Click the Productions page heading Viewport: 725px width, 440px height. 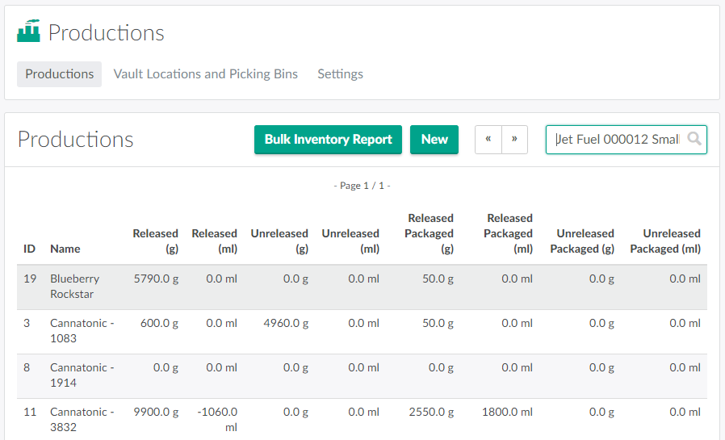(76, 139)
